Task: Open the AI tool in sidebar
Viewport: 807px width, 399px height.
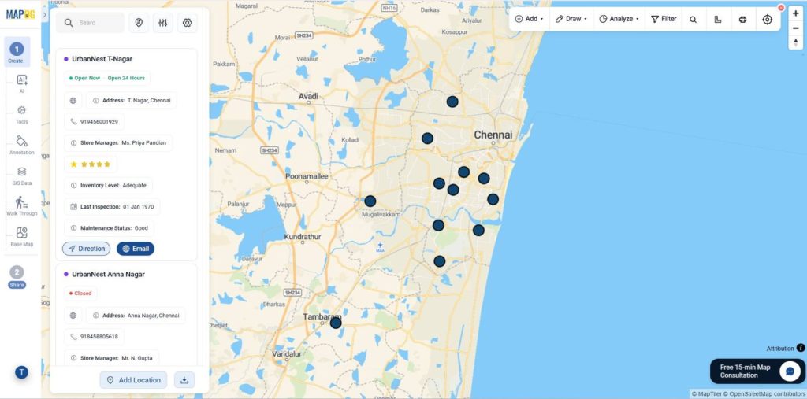Action: pyautogui.click(x=21, y=83)
